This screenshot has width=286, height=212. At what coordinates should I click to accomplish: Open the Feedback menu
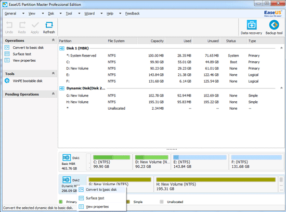pos(132,14)
